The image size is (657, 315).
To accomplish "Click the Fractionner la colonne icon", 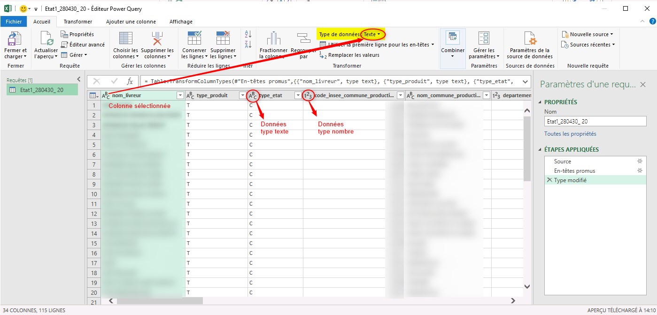I will [x=273, y=38].
